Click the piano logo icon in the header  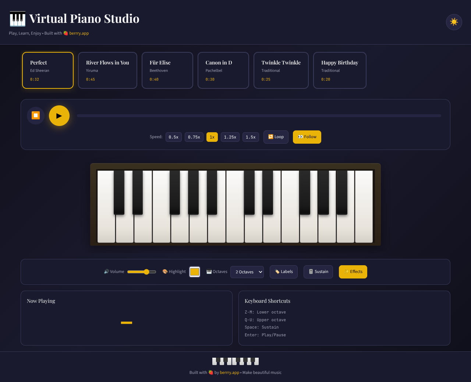[x=17, y=18]
